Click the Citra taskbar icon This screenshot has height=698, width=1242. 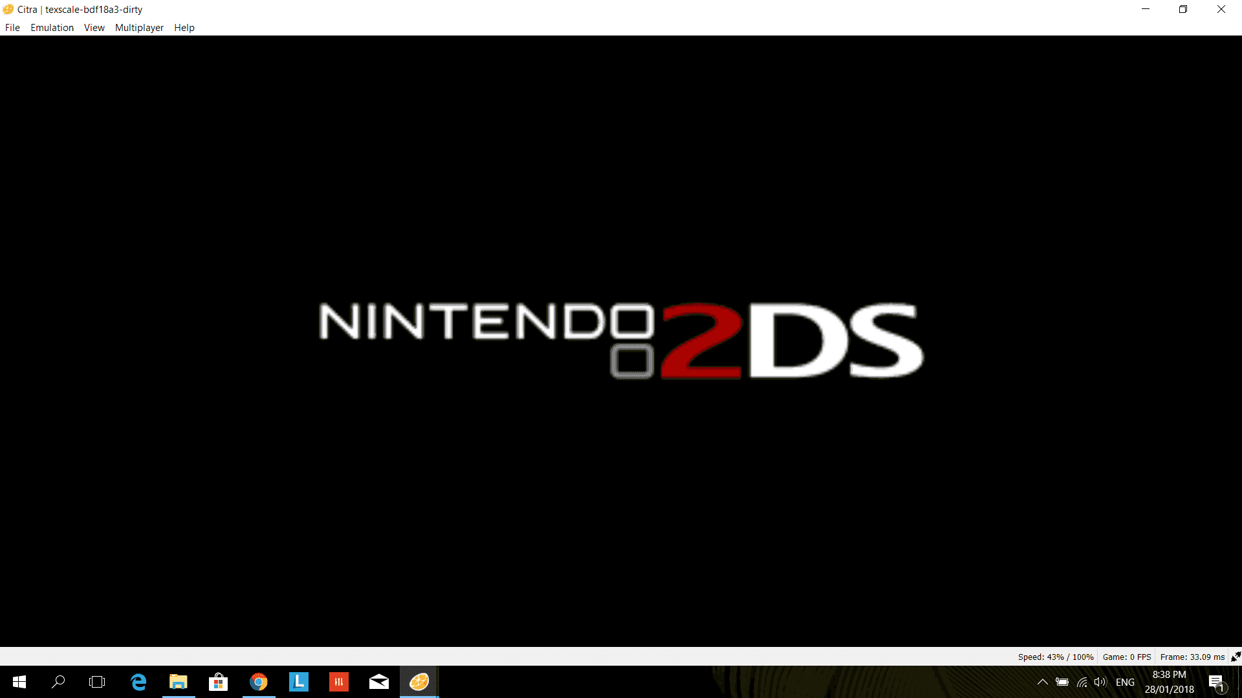tap(419, 682)
